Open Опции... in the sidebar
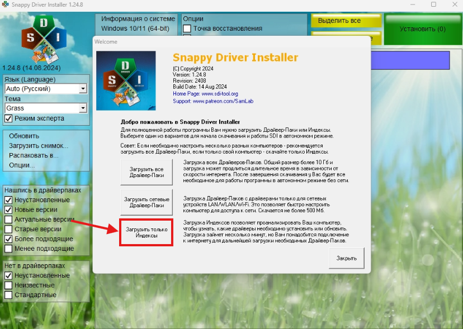 click(22, 165)
